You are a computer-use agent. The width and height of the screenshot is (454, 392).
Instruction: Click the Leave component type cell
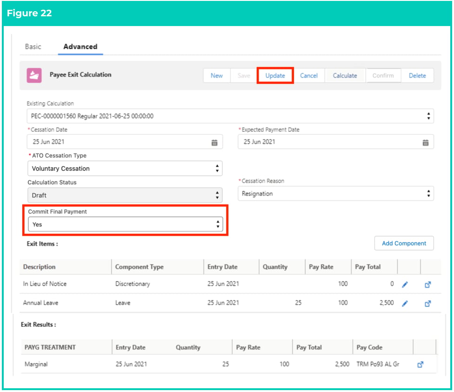[123, 303]
